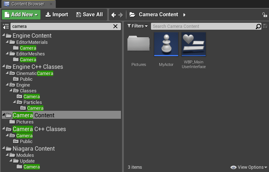Clear the folder search text

pyautogui.click(x=115, y=26)
